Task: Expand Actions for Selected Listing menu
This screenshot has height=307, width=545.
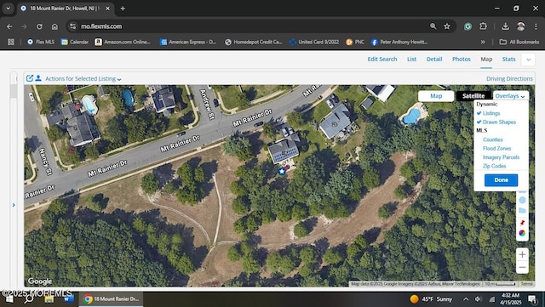Action: (x=83, y=79)
